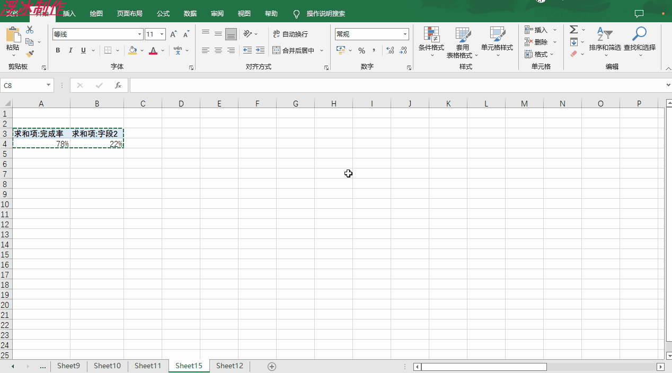This screenshot has height=373, width=672.
Task: Switch to Sheet10 tab
Action: click(107, 366)
